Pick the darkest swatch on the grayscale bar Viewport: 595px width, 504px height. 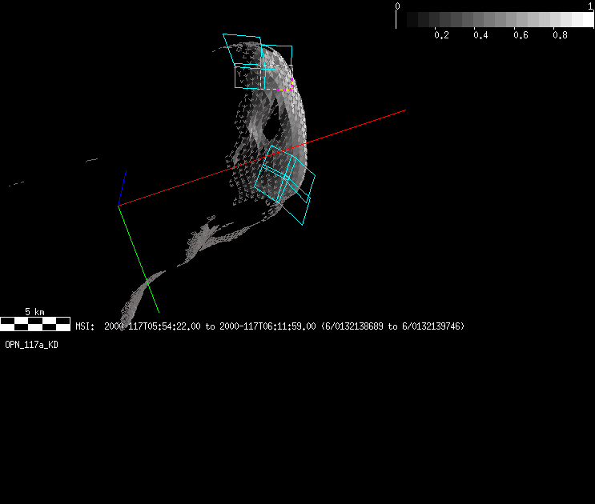pos(403,20)
